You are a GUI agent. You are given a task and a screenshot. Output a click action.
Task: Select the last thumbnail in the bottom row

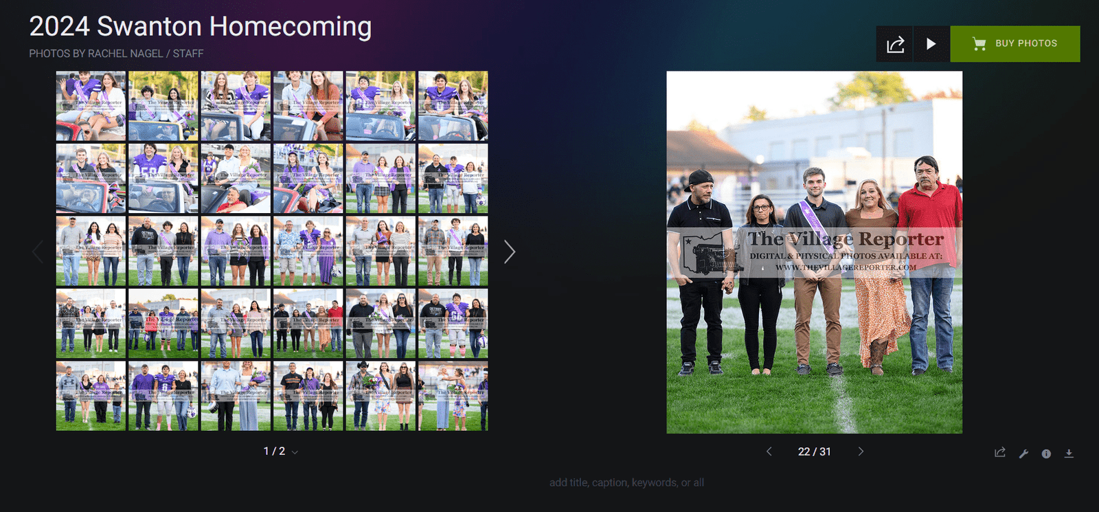click(x=453, y=396)
